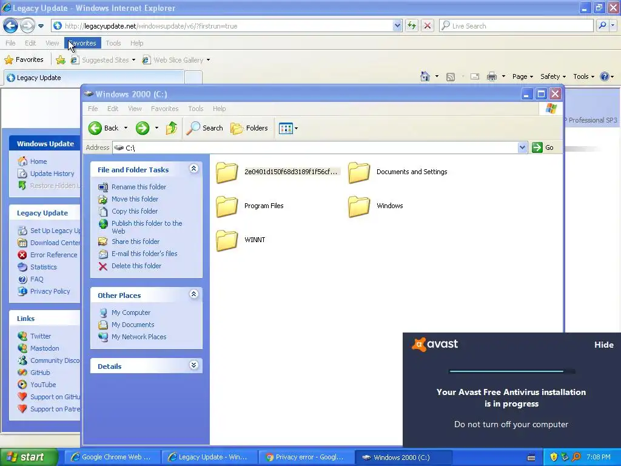Viewport: 621px width, 466px height.
Task: Click the Go button in Explorer
Action: [x=543, y=147]
